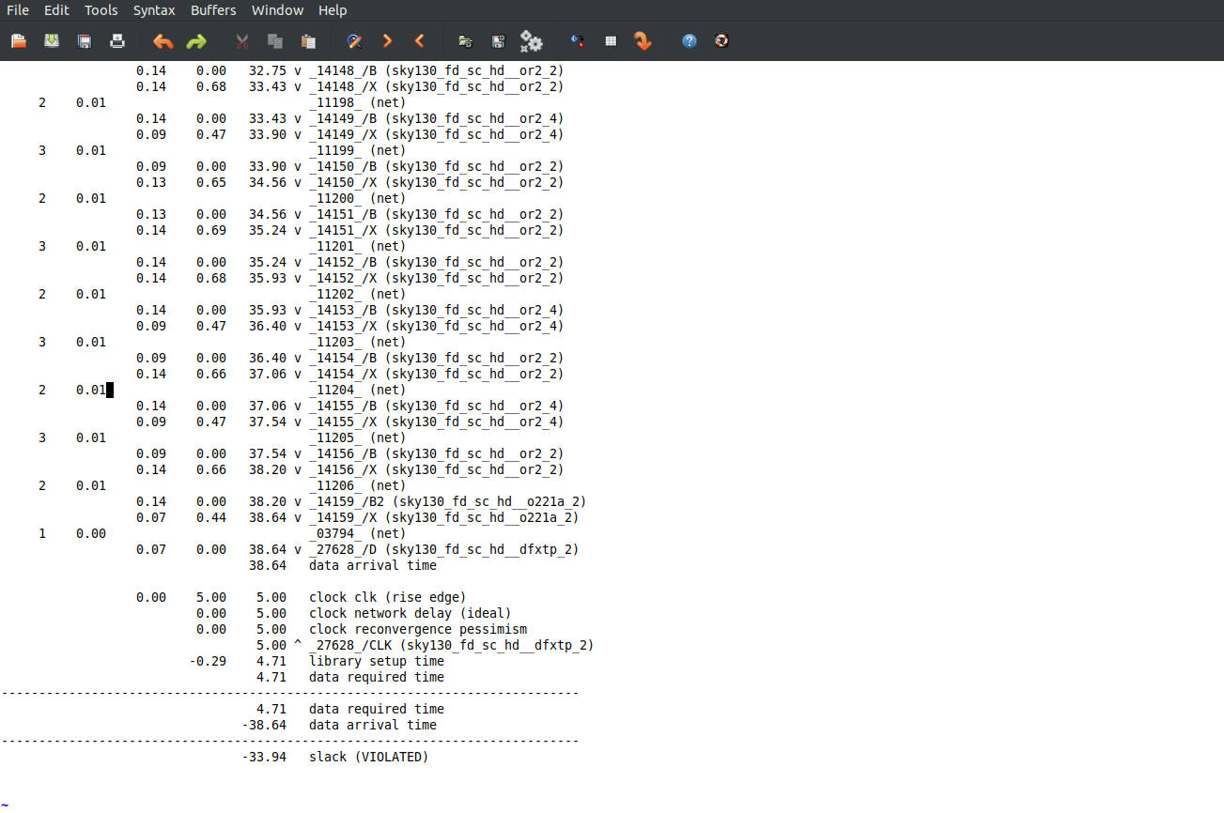Screen dimensions: 1224x813
Task: Jump to the previous search match
Action: (419, 41)
